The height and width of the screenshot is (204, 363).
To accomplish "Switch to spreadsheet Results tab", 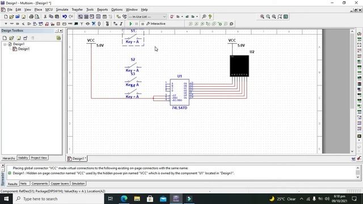I will (12, 184).
